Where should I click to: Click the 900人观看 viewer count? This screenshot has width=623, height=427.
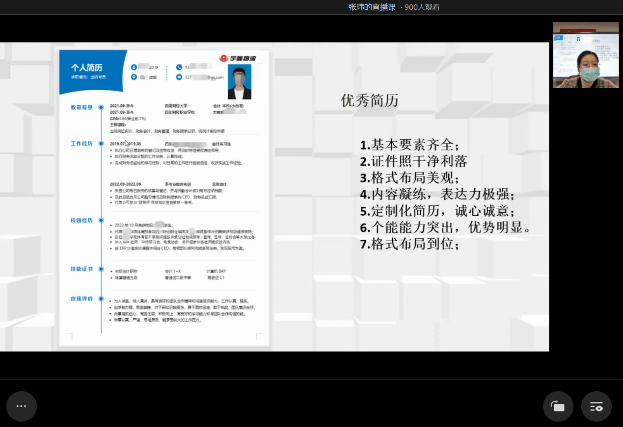(x=422, y=7)
